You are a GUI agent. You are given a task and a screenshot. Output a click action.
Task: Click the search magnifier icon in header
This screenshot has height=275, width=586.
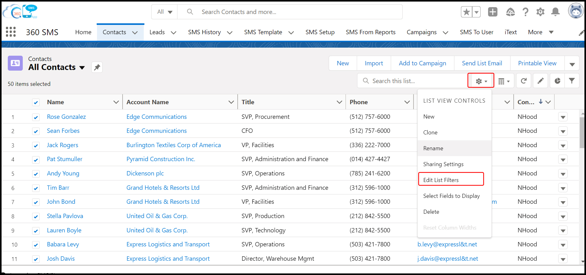pos(190,12)
